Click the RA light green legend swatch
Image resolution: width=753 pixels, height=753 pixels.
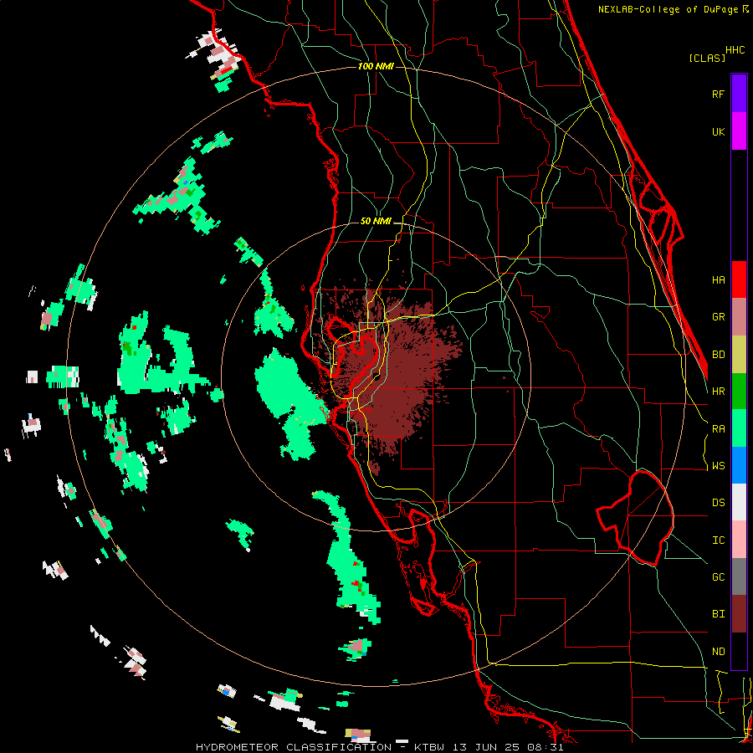[739, 428]
